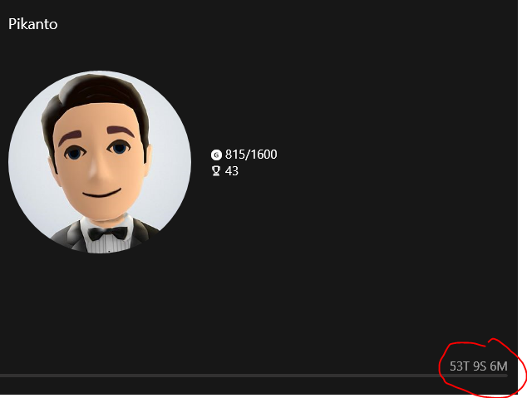This screenshot has height=398, width=527.
Task: Click the Gamerscore G icon
Action: pyautogui.click(x=216, y=155)
